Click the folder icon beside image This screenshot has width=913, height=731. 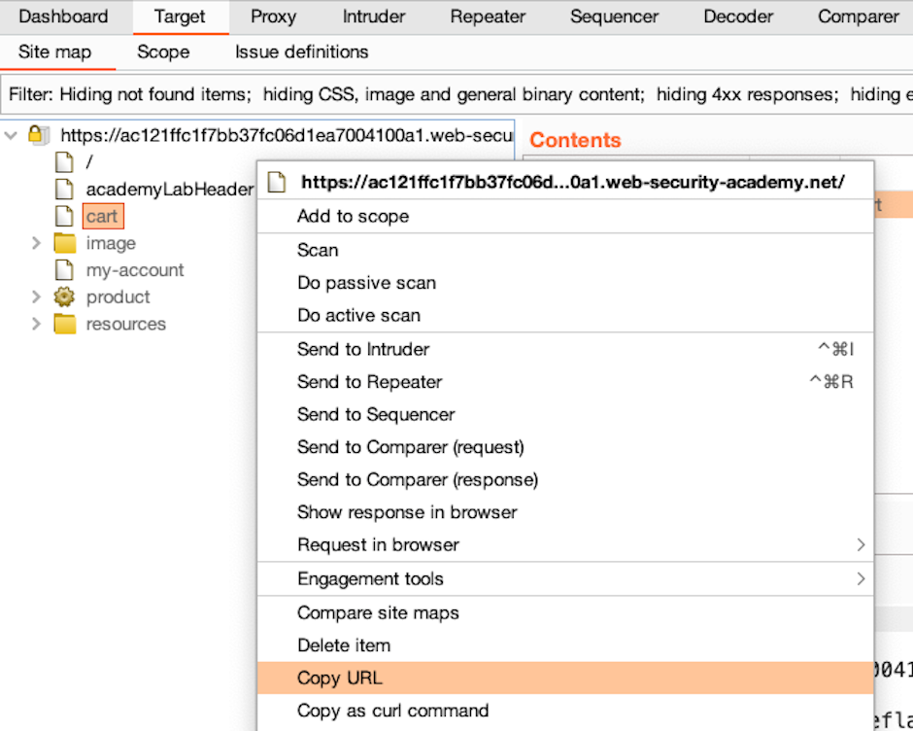(x=65, y=243)
